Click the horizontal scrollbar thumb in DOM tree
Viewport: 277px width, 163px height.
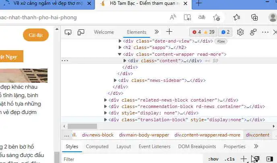82,126
